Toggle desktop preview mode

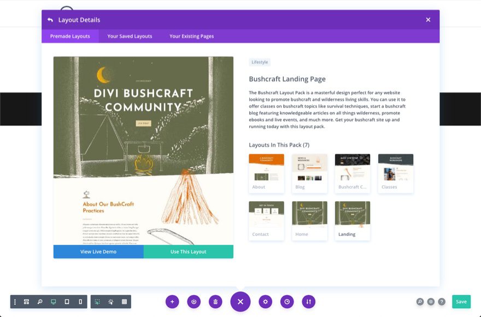point(52,301)
